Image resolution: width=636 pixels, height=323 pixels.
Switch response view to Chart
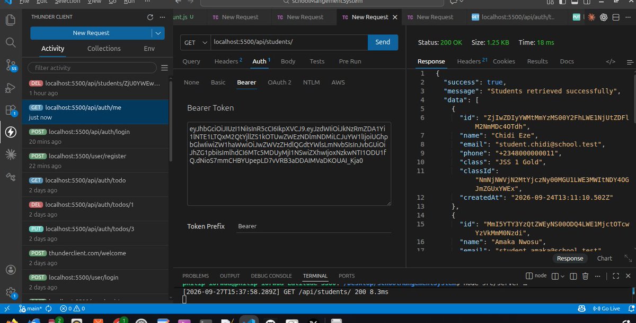click(x=605, y=259)
